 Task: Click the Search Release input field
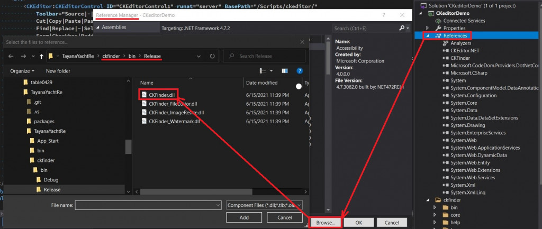click(x=264, y=56)
